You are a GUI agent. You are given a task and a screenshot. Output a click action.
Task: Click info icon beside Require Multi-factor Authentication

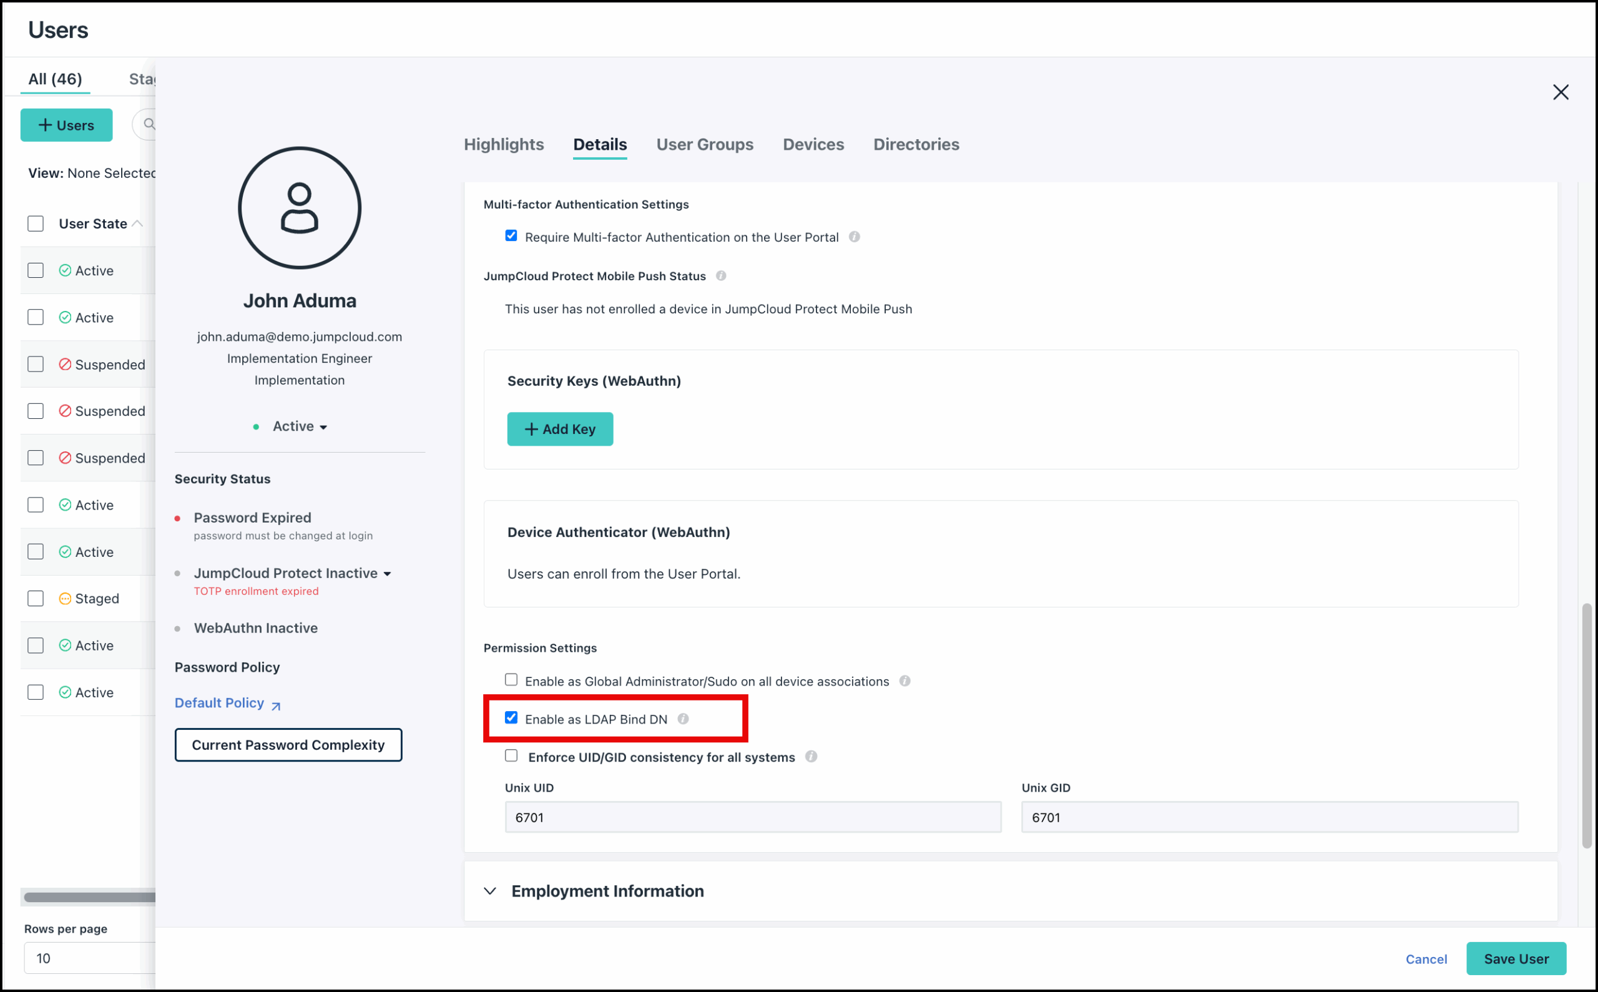pos(854,237)
